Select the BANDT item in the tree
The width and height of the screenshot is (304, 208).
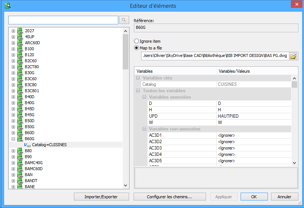(31, 181)
